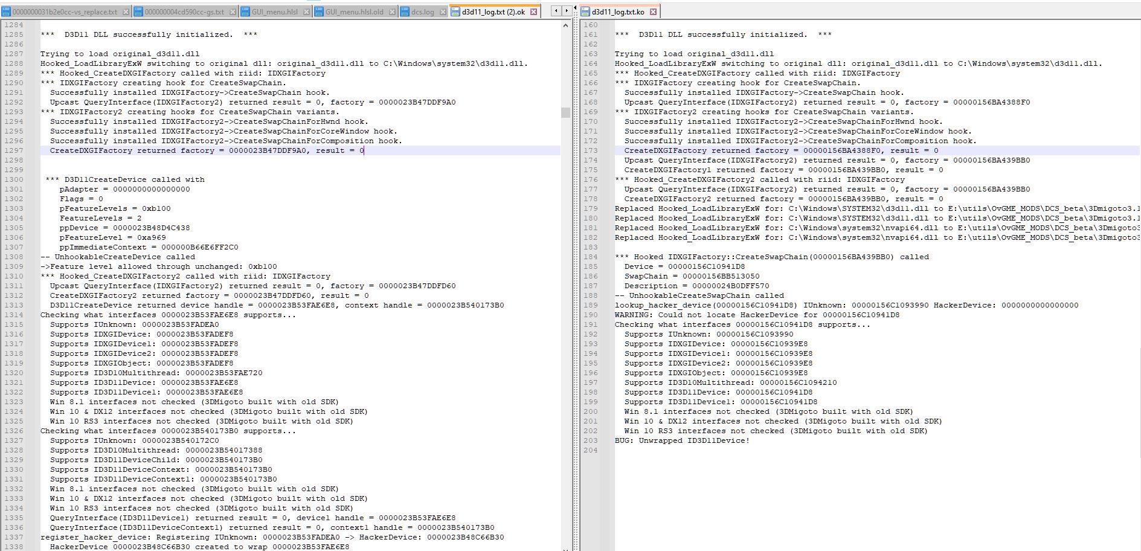Click the right pane scrollbar track
The width and height of the screenshot is (1141, 551).
pyautogui.click(x=1138, y=302)
